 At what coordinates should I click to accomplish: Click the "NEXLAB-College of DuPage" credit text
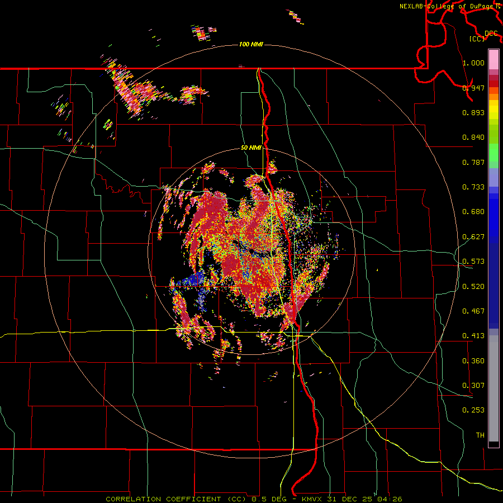[446, 6]
